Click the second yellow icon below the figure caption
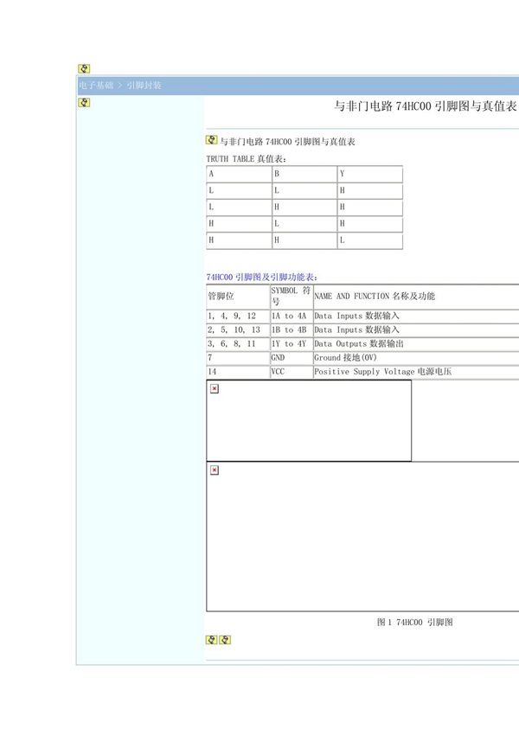The image size is (519, 735). coord(225,640)
